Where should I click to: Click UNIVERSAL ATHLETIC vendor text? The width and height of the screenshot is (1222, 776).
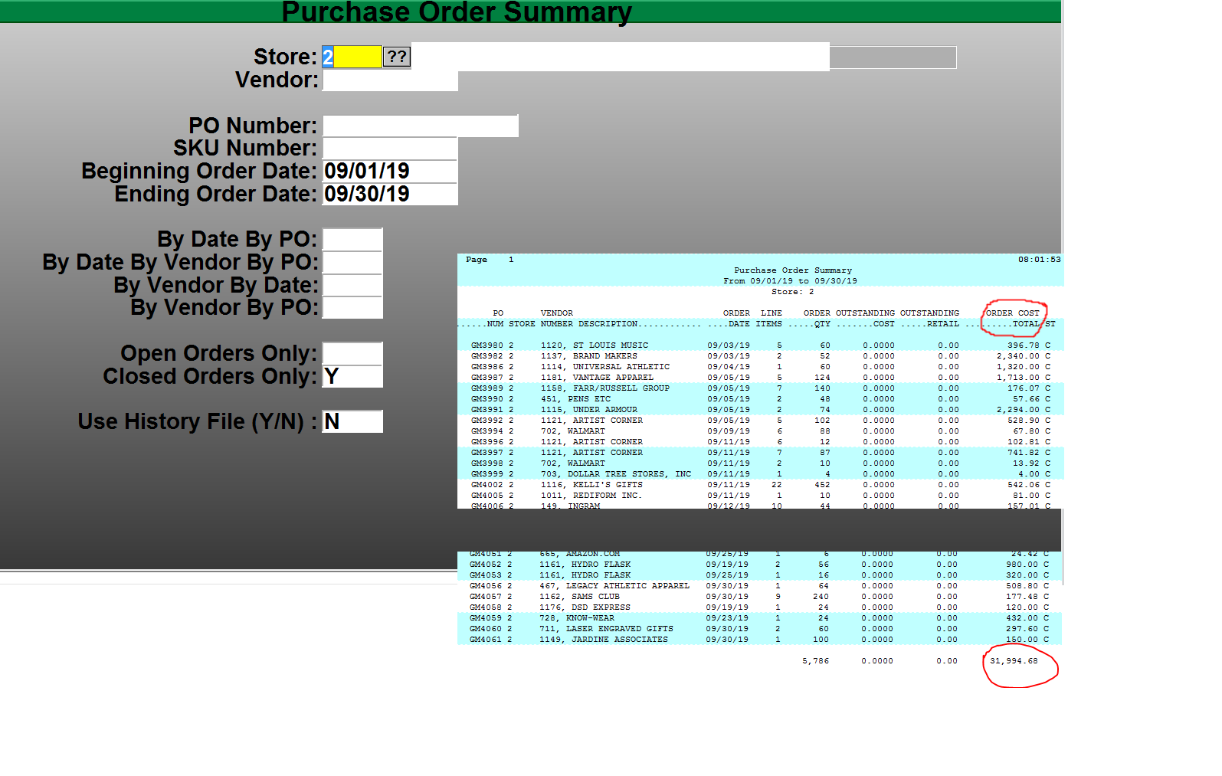click(x=621, y=367)
